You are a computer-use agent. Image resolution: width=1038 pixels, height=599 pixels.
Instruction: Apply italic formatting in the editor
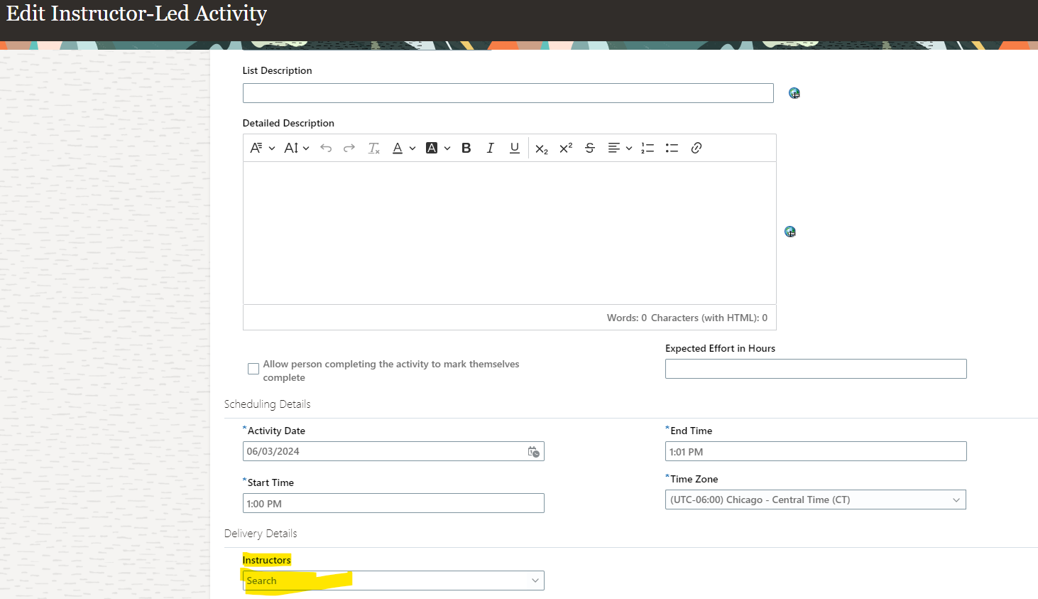[490, 148]
